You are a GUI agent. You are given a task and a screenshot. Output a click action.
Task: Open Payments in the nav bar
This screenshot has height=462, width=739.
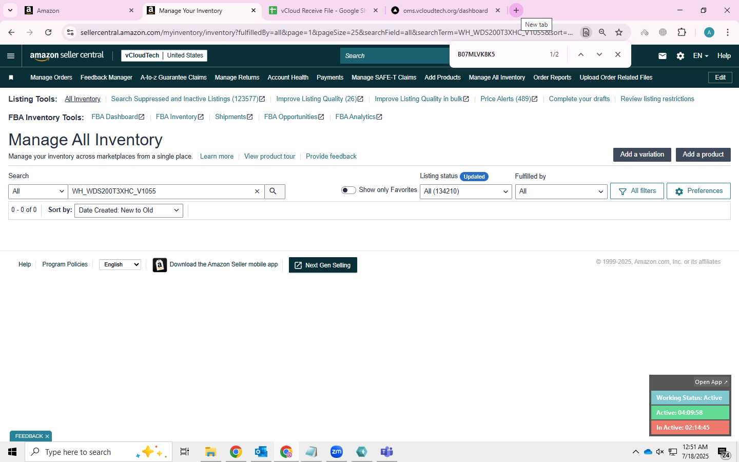click(x=330, y=78)
